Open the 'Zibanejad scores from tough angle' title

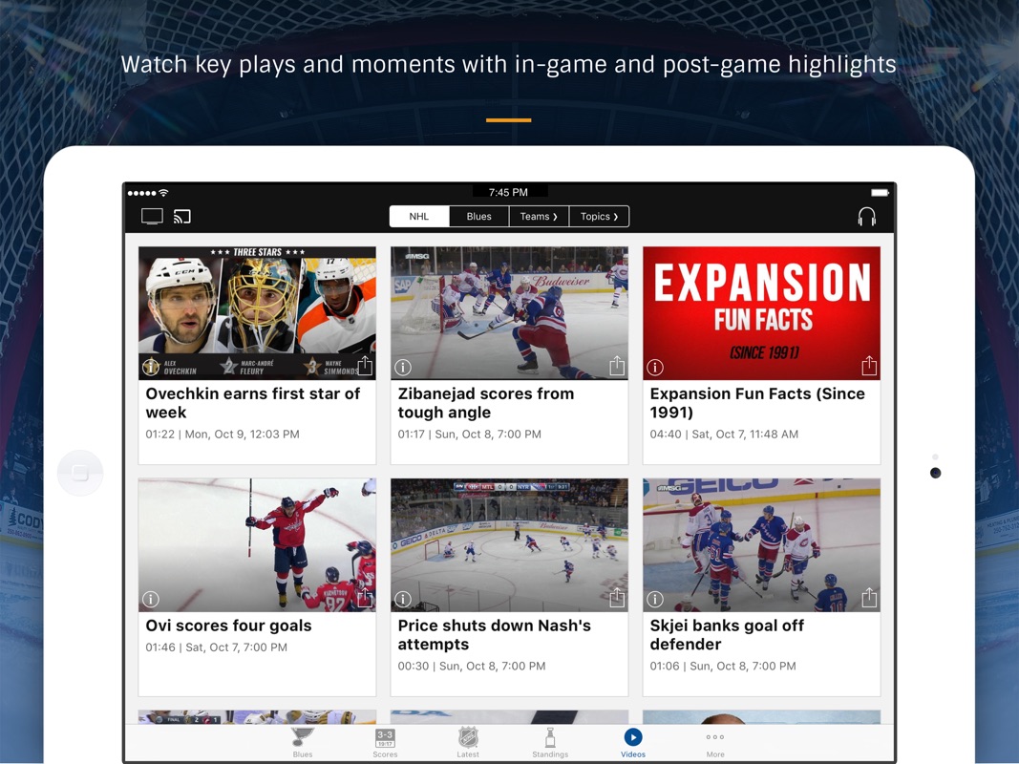486,403
